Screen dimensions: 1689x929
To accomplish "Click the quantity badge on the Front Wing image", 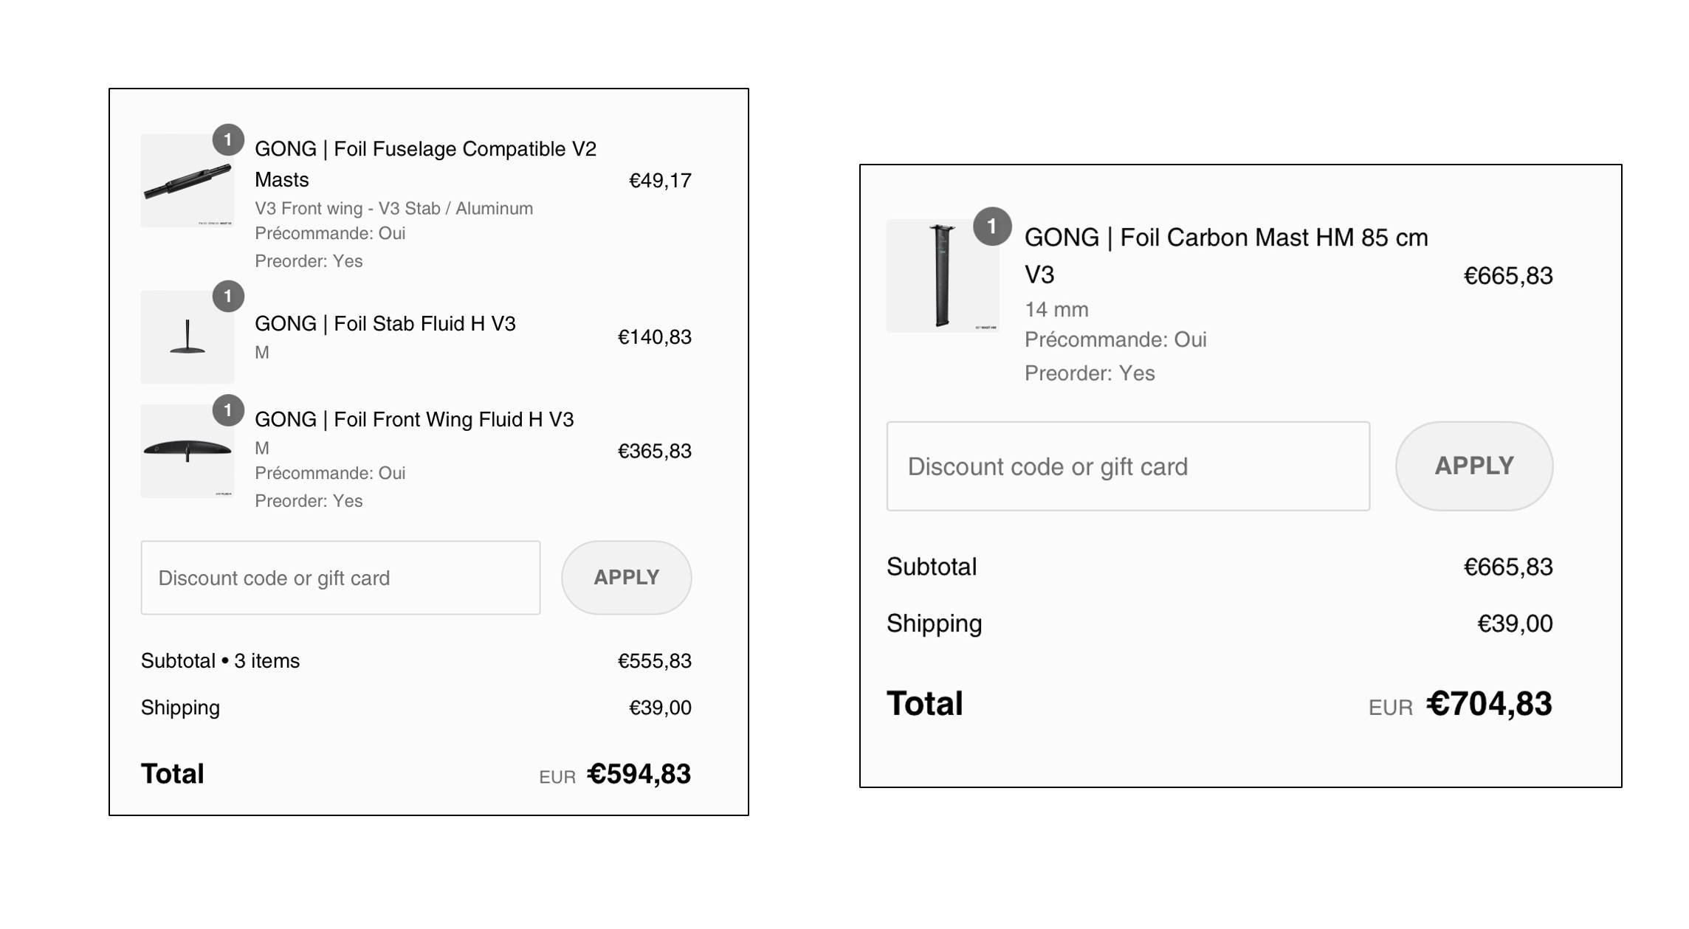I will (x=228, y=410).
